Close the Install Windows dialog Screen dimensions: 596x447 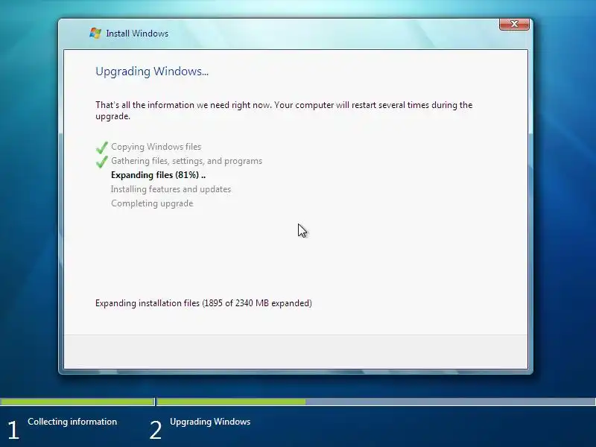coord(514,24)
